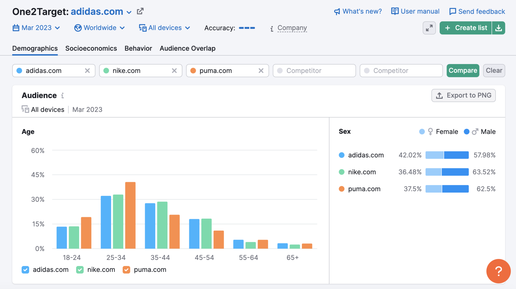Toggle nike.com checkbox in age chart

pos(80,270)
